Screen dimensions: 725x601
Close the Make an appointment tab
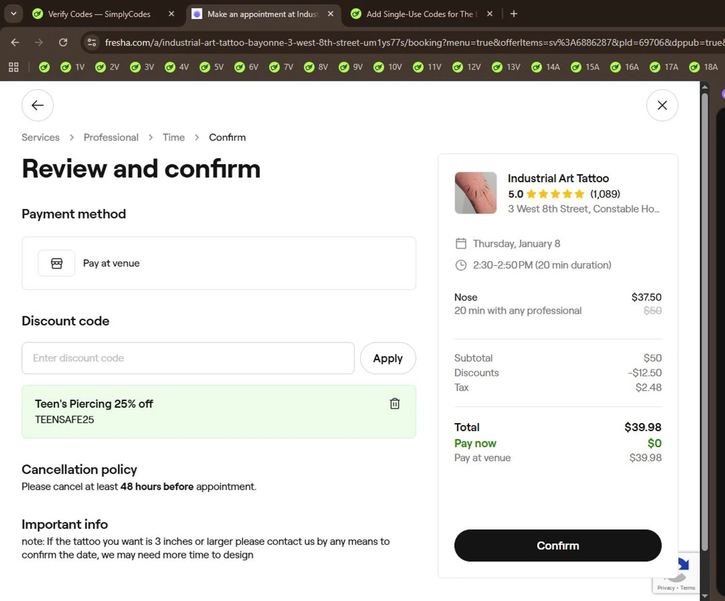click(331, 14)
